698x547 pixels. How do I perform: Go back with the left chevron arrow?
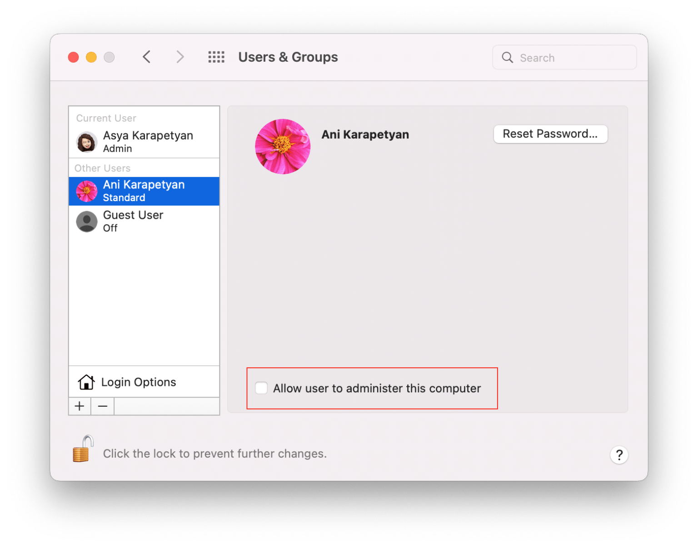click(x=146, y=57)
